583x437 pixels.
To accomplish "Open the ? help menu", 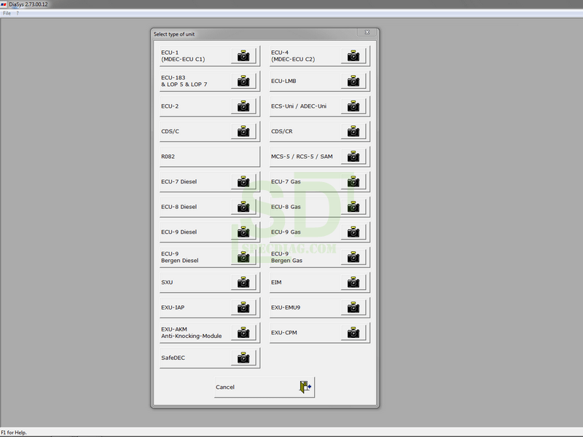I will pos(17,13).
